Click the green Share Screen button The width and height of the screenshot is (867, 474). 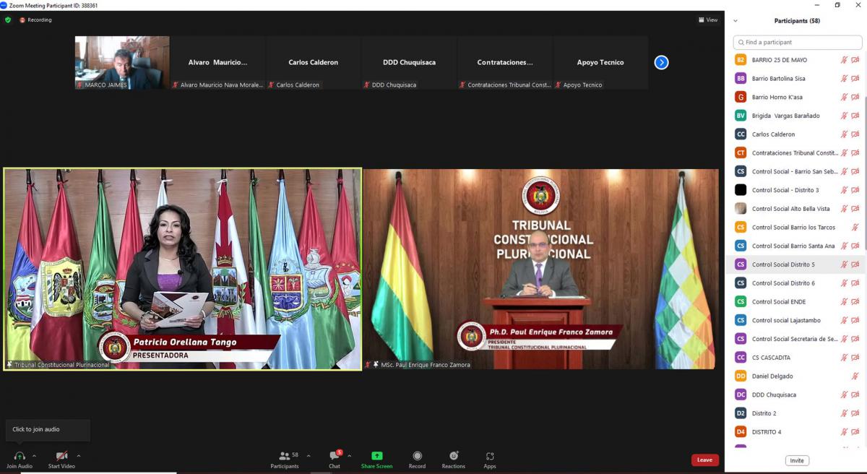coord(376,456)
